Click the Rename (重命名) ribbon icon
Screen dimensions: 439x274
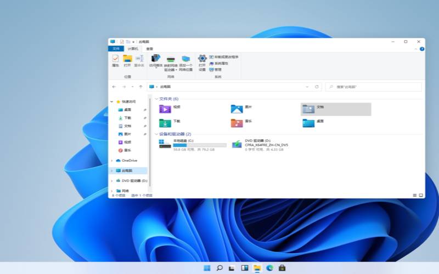tap(139, 61)
